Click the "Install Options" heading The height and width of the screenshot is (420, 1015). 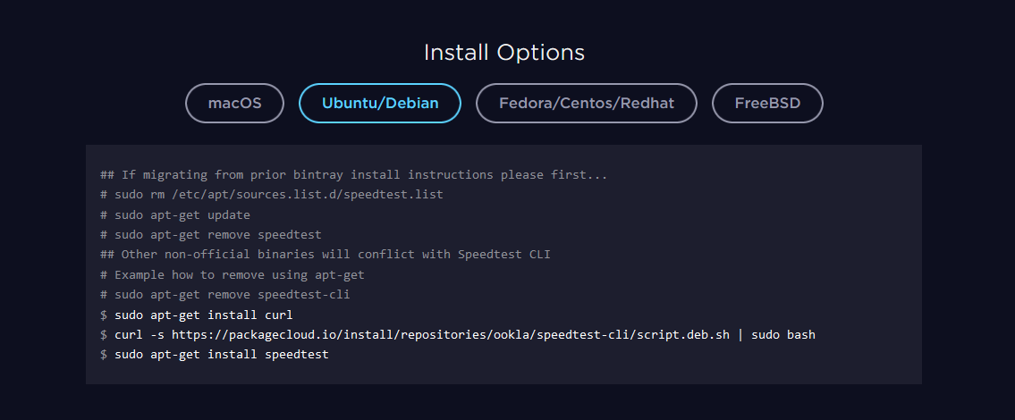[504, 53]
